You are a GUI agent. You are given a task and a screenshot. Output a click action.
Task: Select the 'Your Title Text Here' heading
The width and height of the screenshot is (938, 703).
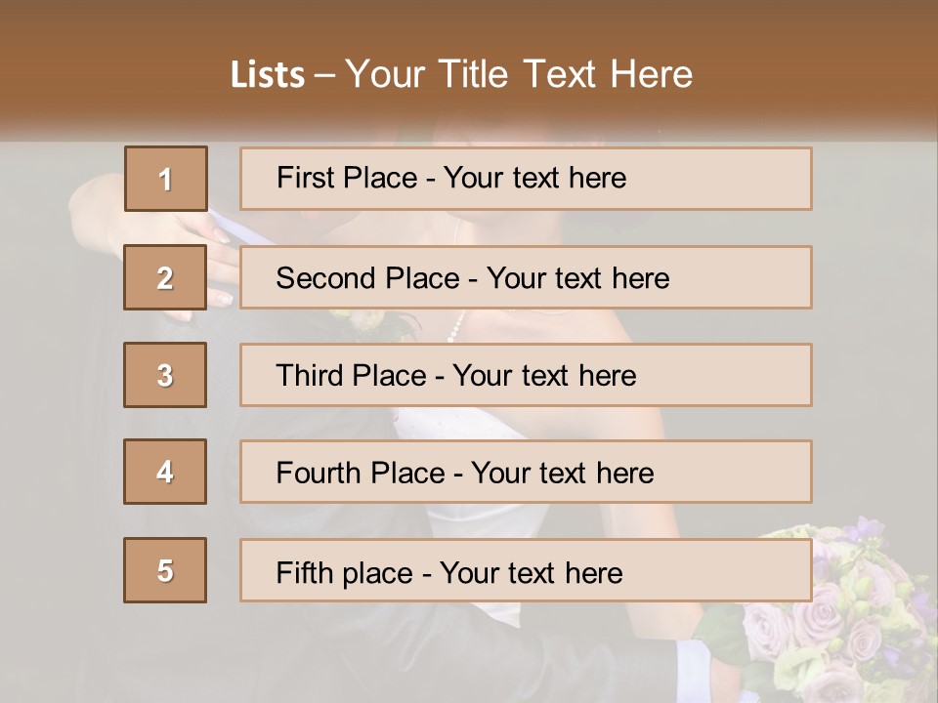point(519,75)
